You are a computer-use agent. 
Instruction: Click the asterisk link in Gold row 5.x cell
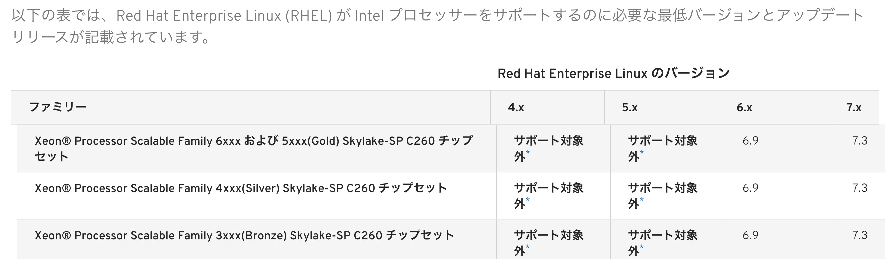pyautogui.click(x=642, y=152)
